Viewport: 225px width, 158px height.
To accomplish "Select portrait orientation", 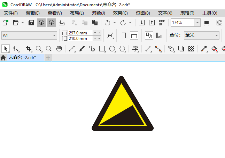I will [124, 35].
